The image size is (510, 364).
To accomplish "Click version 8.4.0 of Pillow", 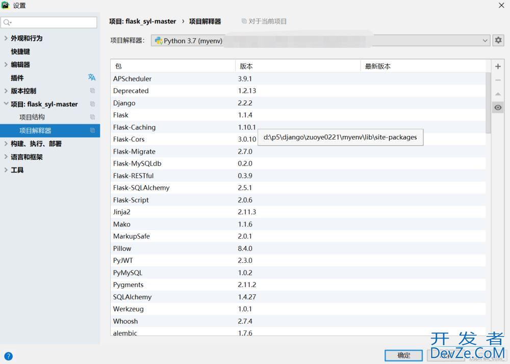I will [x=245, y=248].
